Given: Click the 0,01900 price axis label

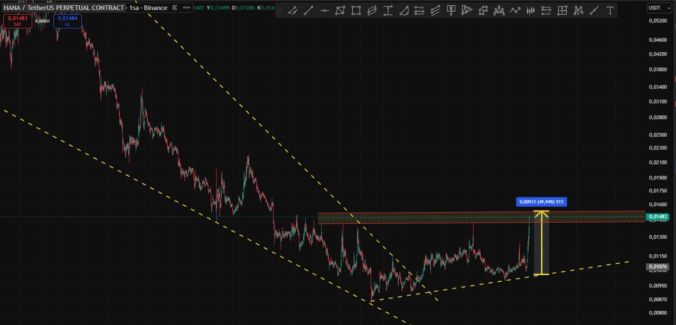Looking at the screenshot, I should point(658,178).
